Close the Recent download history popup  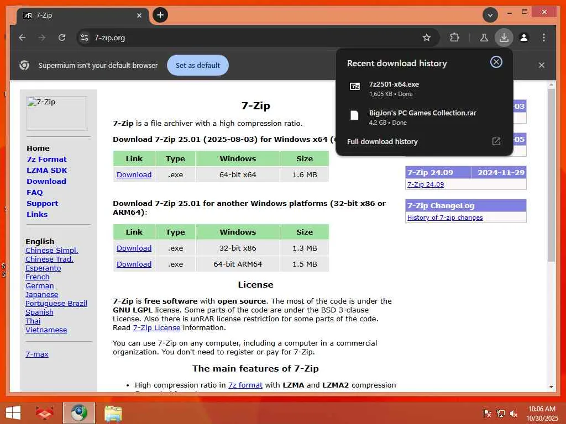(496, 62)
